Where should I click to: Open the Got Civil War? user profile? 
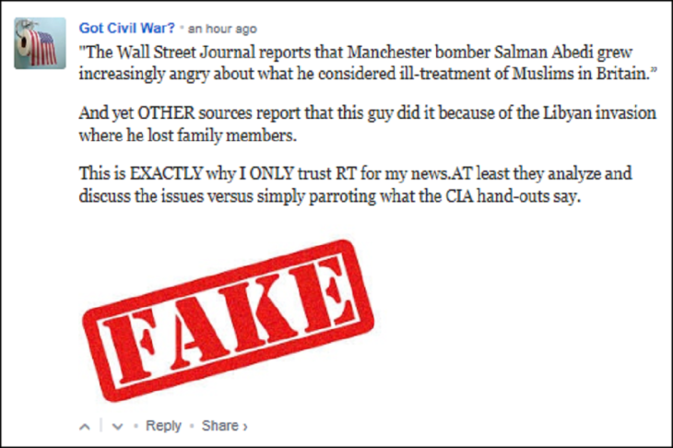127,29
